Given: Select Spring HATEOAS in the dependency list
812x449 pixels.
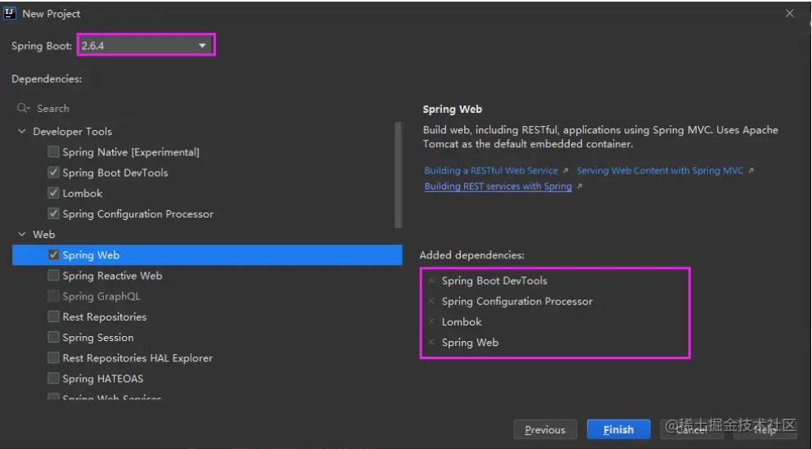Looking at the screenshot, I should [x=102, y=379].
